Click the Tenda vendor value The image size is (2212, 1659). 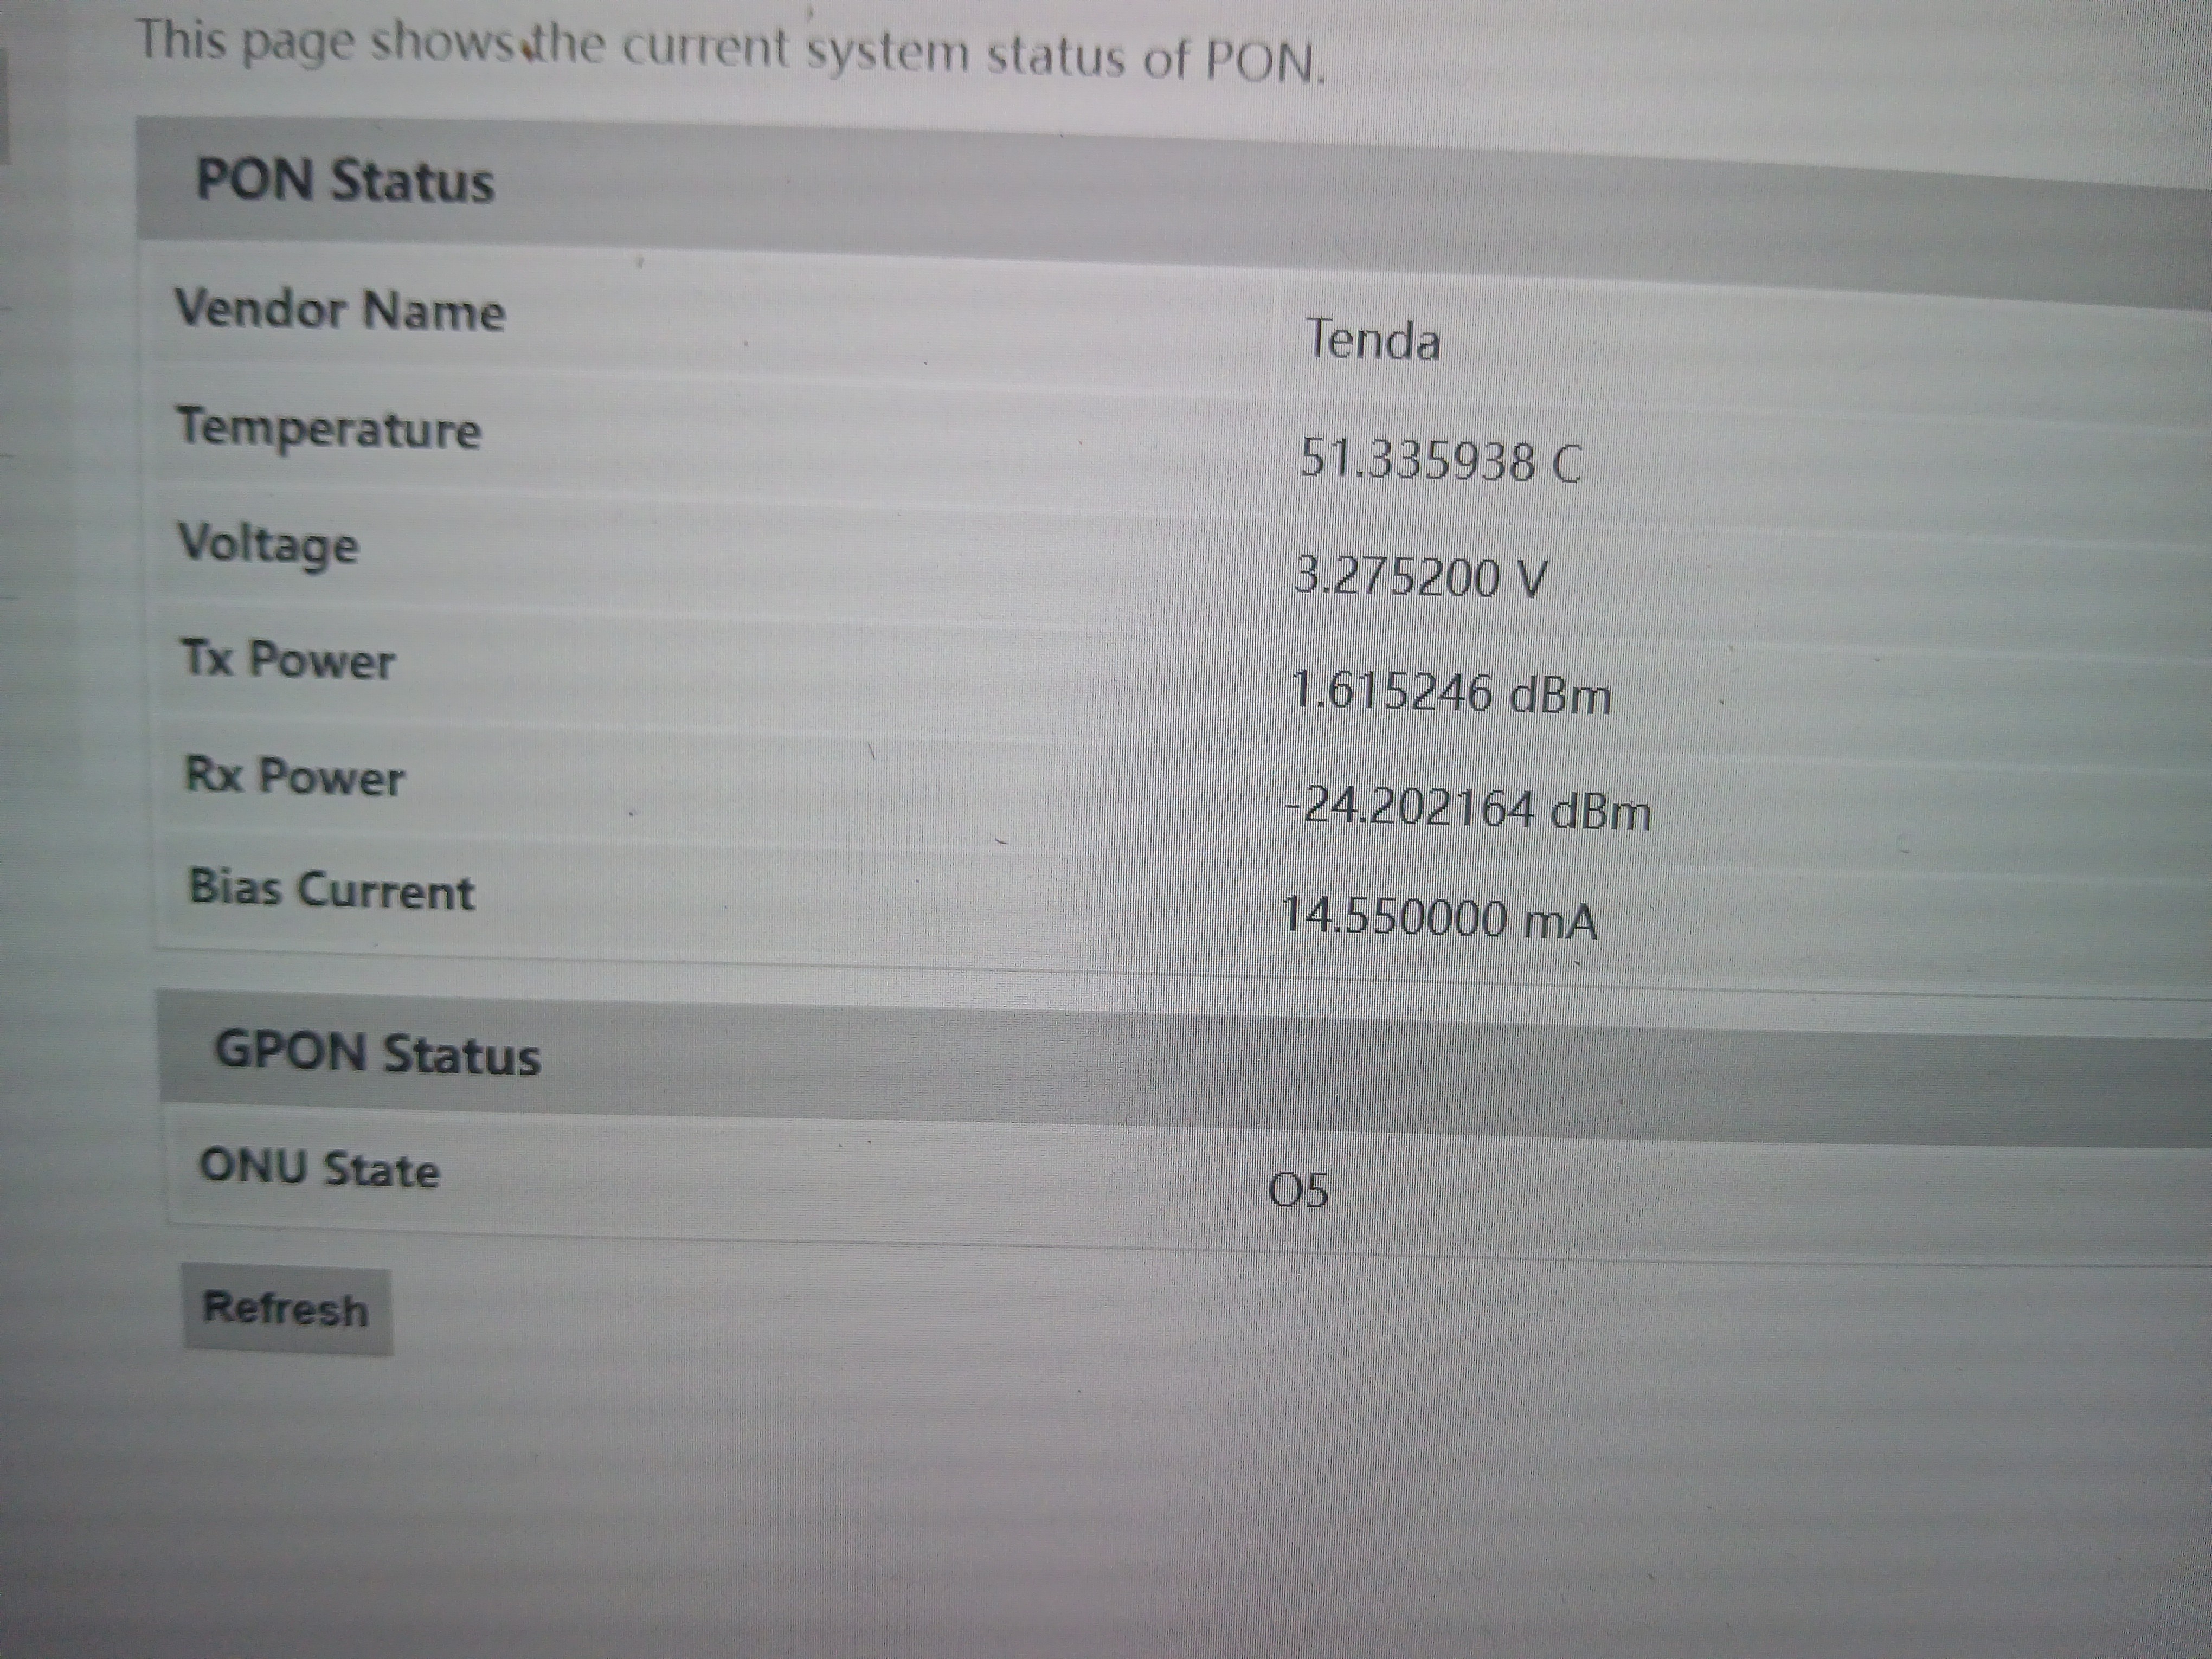coord(1373,340)
